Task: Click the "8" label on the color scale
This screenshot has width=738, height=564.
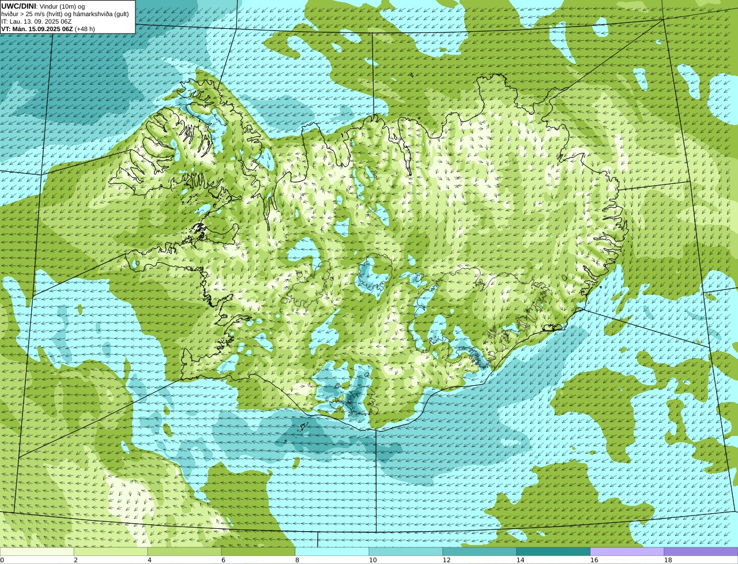Action: click(297, 560)
